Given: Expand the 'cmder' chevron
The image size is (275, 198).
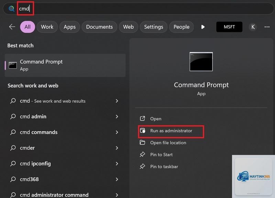Looking at the screenshot, I should (x=117, y=148).
